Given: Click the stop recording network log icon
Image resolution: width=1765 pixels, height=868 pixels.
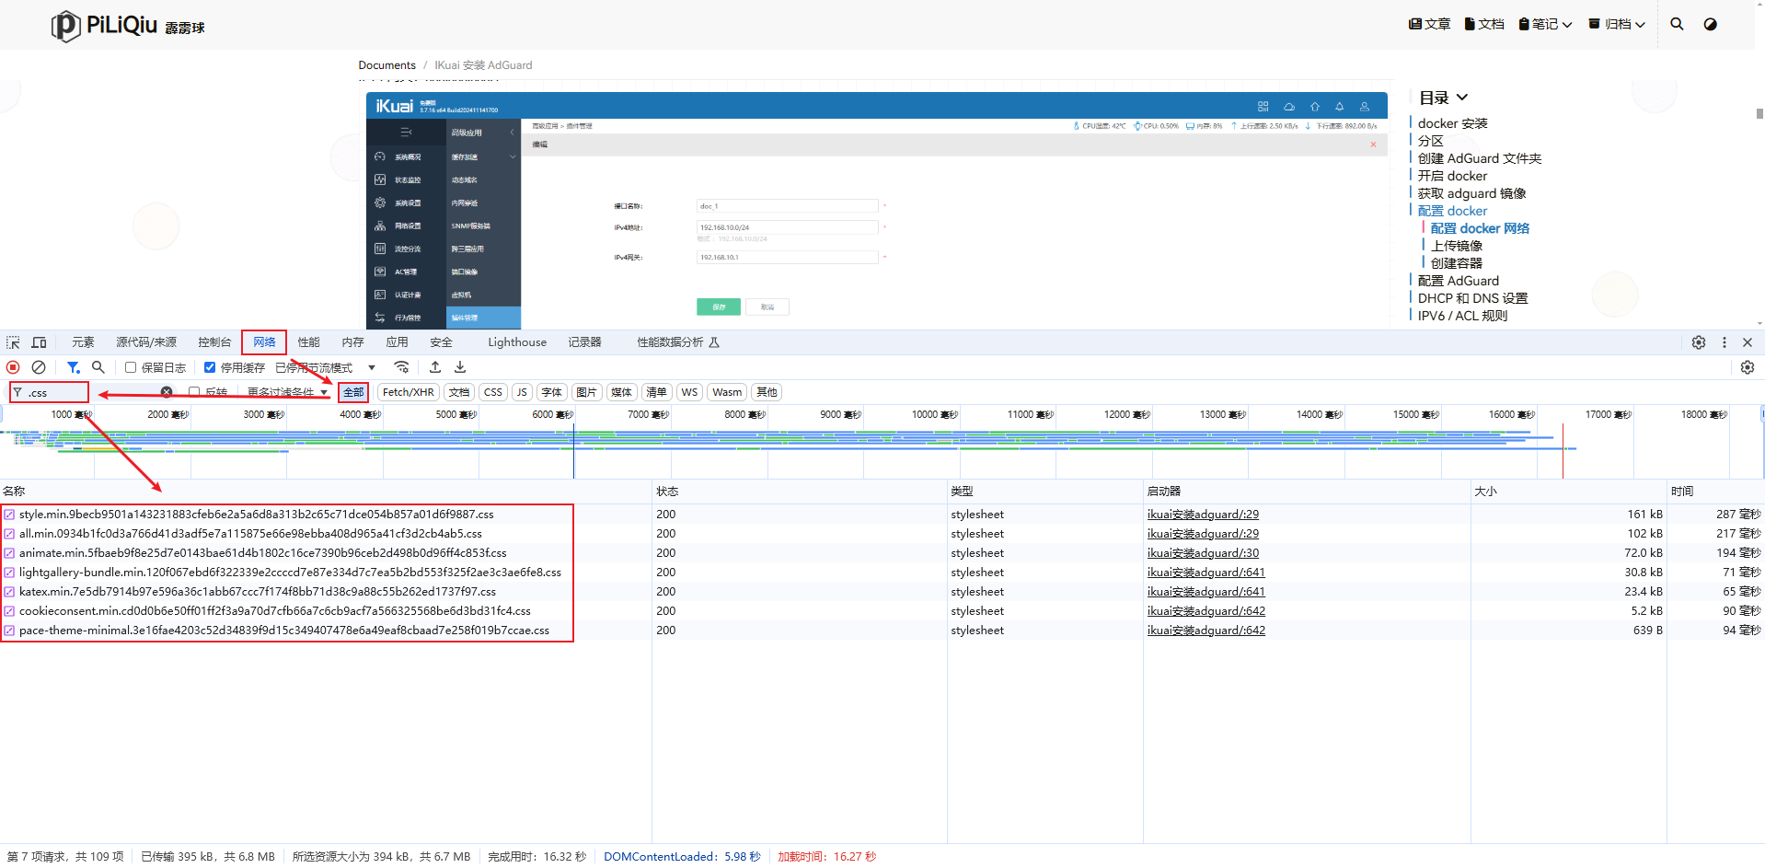Looking at the screenshot, I should (x=13, y=367).
